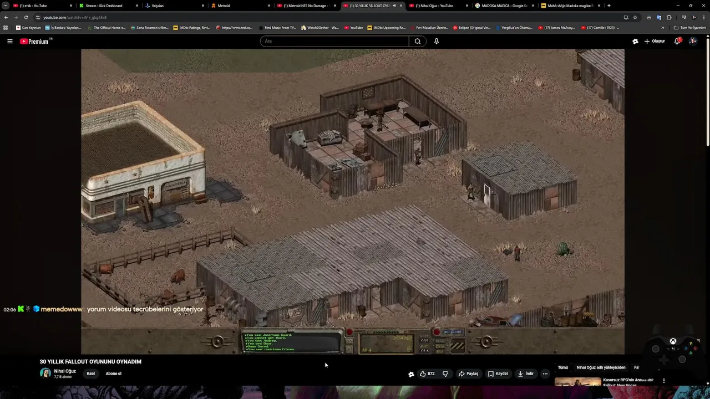Switch to the MADOKA MAGICA Google tab
Viewport: 710px width, 399px height.
[x=504, y=6]
